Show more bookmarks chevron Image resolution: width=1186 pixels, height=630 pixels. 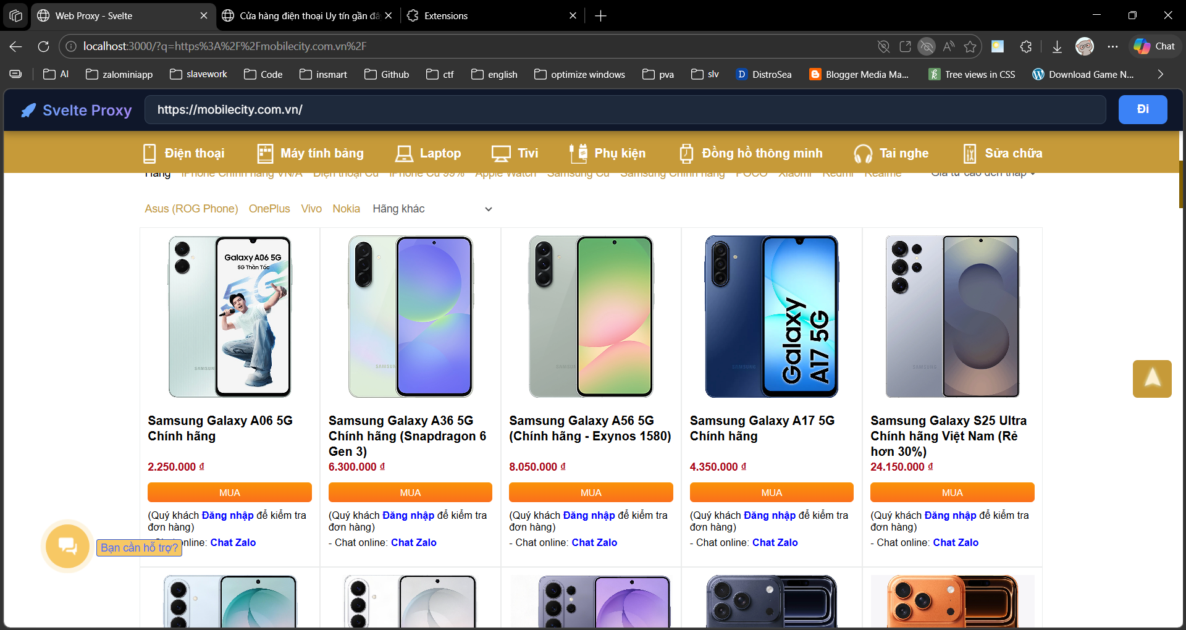coord(1160,74)
